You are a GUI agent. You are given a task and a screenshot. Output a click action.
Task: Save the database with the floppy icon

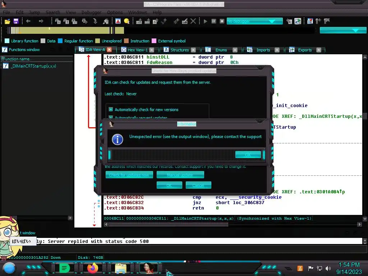[x=16, y=21]
